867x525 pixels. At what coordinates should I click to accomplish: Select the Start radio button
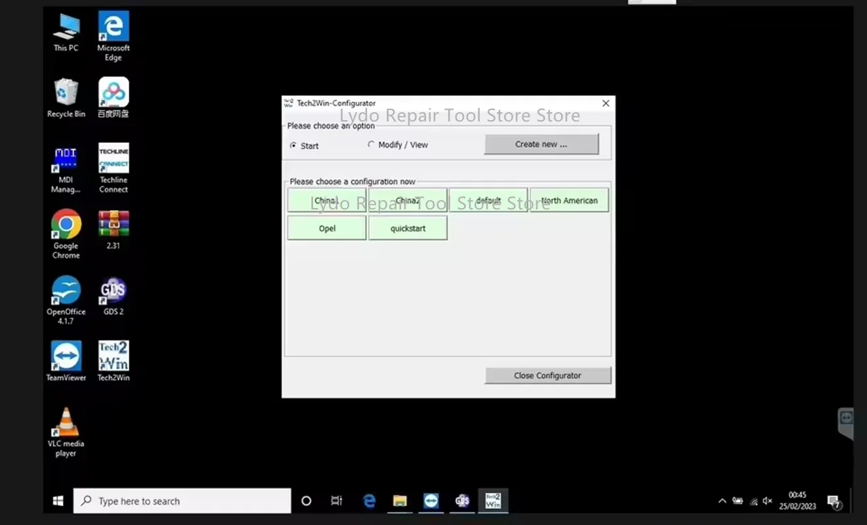[293, 146]
